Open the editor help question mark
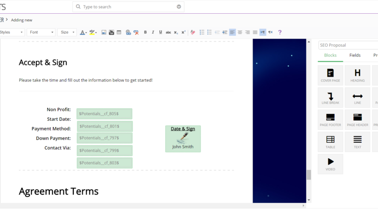Screen dimensions: 378x215 tap(280, 32)
